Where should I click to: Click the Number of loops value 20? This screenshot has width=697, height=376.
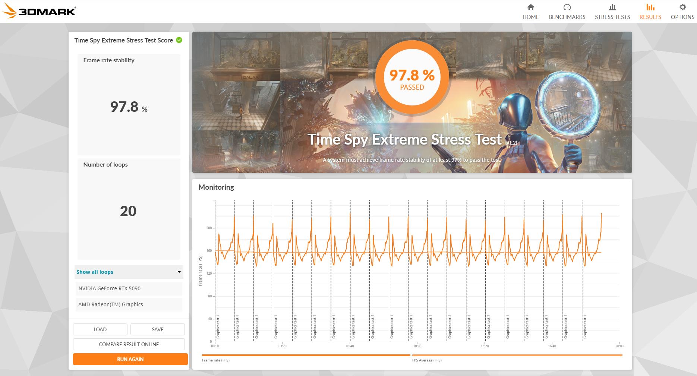coord(128,211)
